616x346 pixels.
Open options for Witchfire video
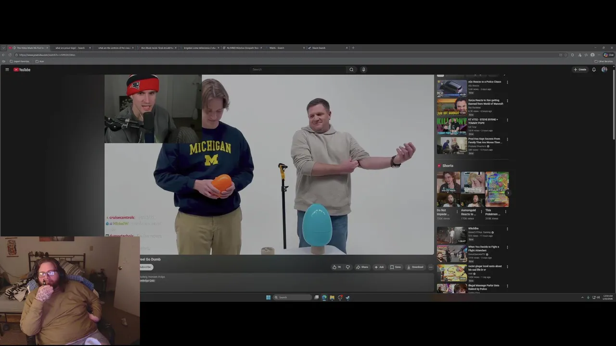(507, 229)
